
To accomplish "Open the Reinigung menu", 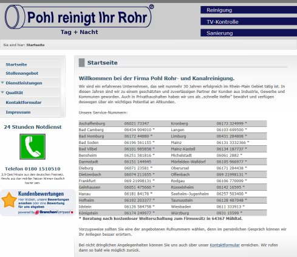I will point(248,10).
